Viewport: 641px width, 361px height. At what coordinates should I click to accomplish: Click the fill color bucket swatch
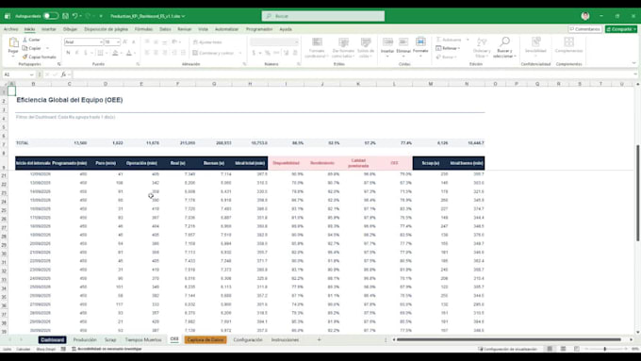(x=115, y=53)
